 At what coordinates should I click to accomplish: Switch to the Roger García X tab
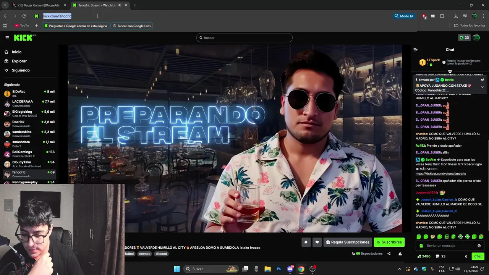pos(39,5)
